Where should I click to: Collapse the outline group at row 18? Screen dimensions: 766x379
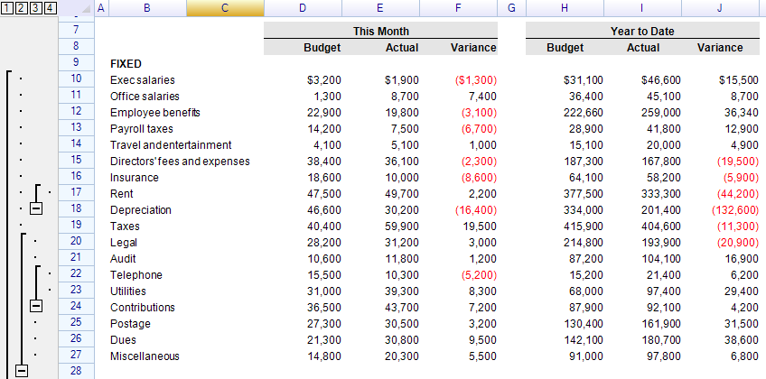click(x=35, y=209)
